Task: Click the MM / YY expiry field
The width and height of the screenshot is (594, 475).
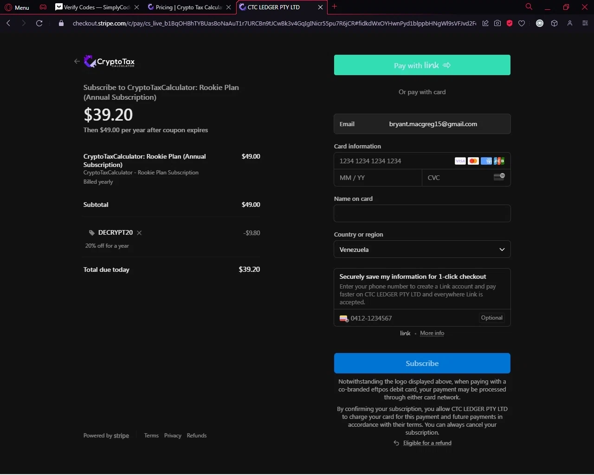Action: pos(378,178)
